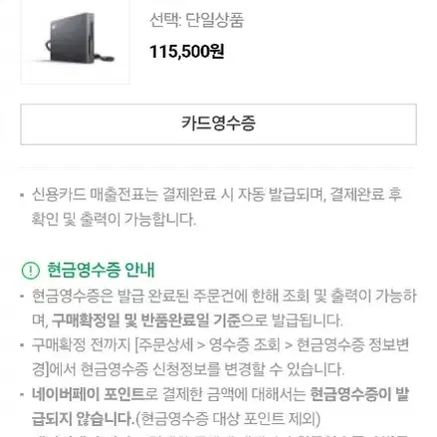
Task: Click the horizontal divider below 카드영수증
Action: (217, 168)
